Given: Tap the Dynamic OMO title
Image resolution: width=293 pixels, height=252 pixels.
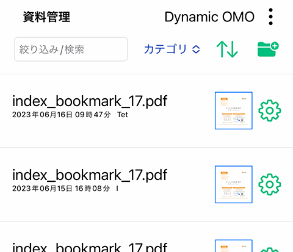Looking at the screenshot, I should (x=209, y=17).
